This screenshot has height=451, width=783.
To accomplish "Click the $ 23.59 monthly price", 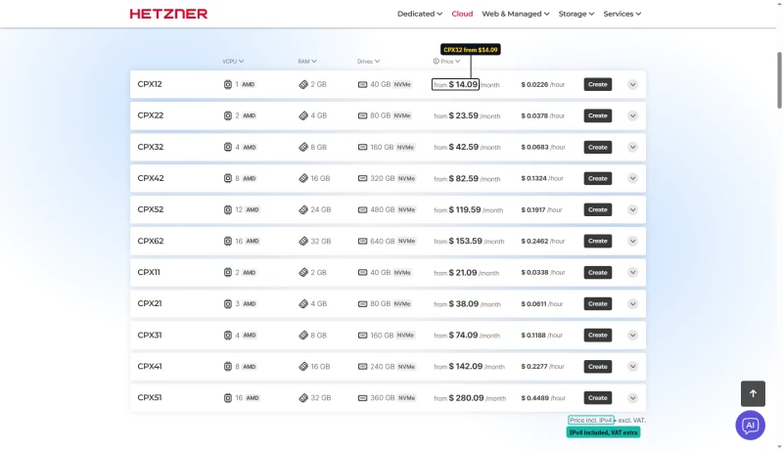I will pyautogui.click(x=463, y=115).
